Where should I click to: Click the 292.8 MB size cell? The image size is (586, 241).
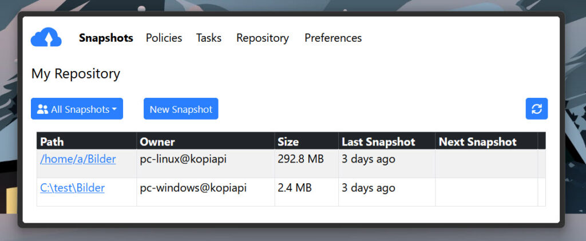coord(300,159)
